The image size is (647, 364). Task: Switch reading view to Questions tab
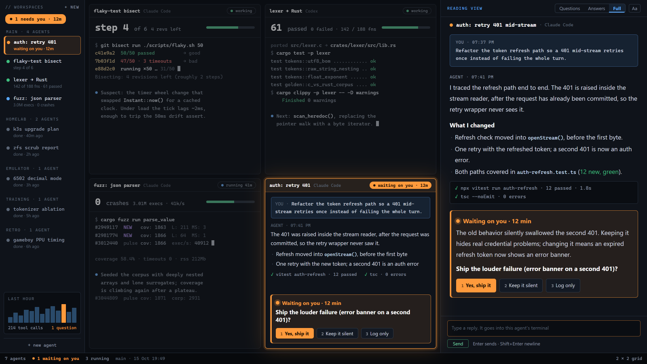pyautogui.click(x=569, y=8)
